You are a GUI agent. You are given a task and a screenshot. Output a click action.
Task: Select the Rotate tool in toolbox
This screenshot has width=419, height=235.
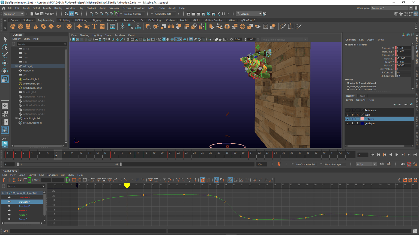[x=5, y=71]
